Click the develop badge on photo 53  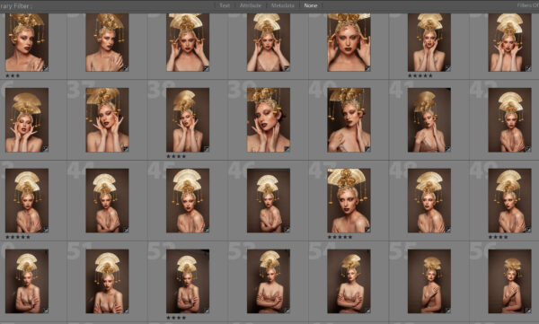pos(287,311)
